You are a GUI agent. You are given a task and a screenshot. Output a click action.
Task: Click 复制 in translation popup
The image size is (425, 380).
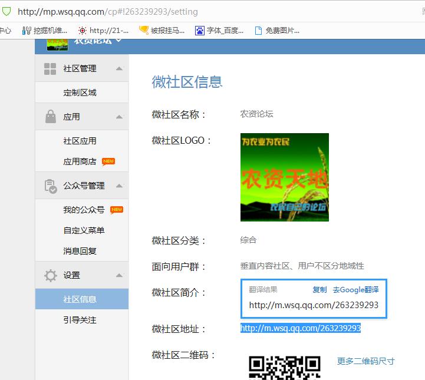tap(319, 289)
